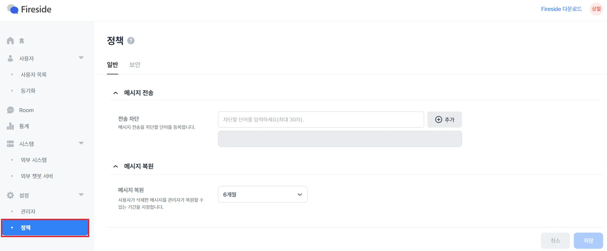
Task: Click the 추가 button
Action: click(444, 120)
